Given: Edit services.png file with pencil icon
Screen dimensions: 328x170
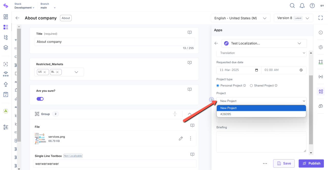Looking at the screenshot, I should point(181,139).
